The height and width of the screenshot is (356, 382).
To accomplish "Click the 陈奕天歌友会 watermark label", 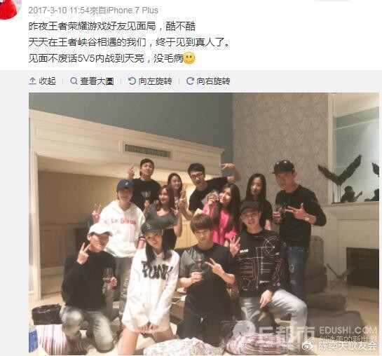I will pyautogui.click(x=348, y=345).
